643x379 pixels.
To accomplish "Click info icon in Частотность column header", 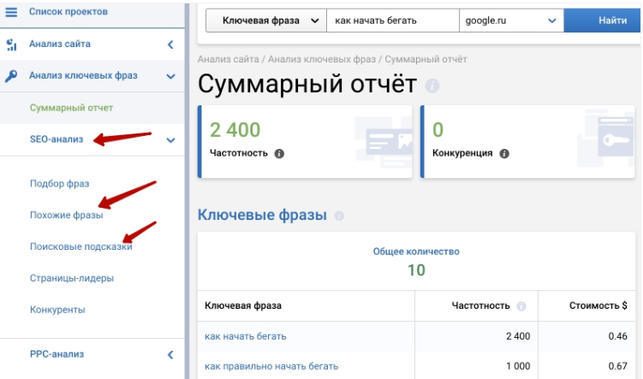I will point(521,306).
